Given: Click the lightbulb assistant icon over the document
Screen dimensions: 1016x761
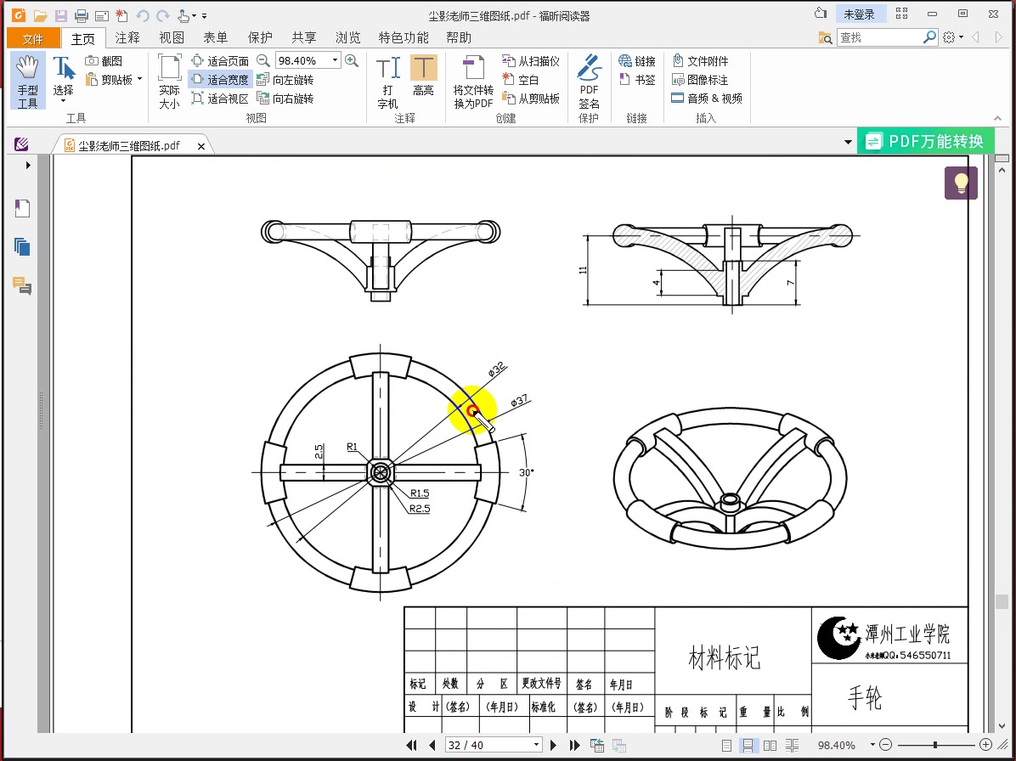Looking at the screenshot, I should tap(961, 183).
